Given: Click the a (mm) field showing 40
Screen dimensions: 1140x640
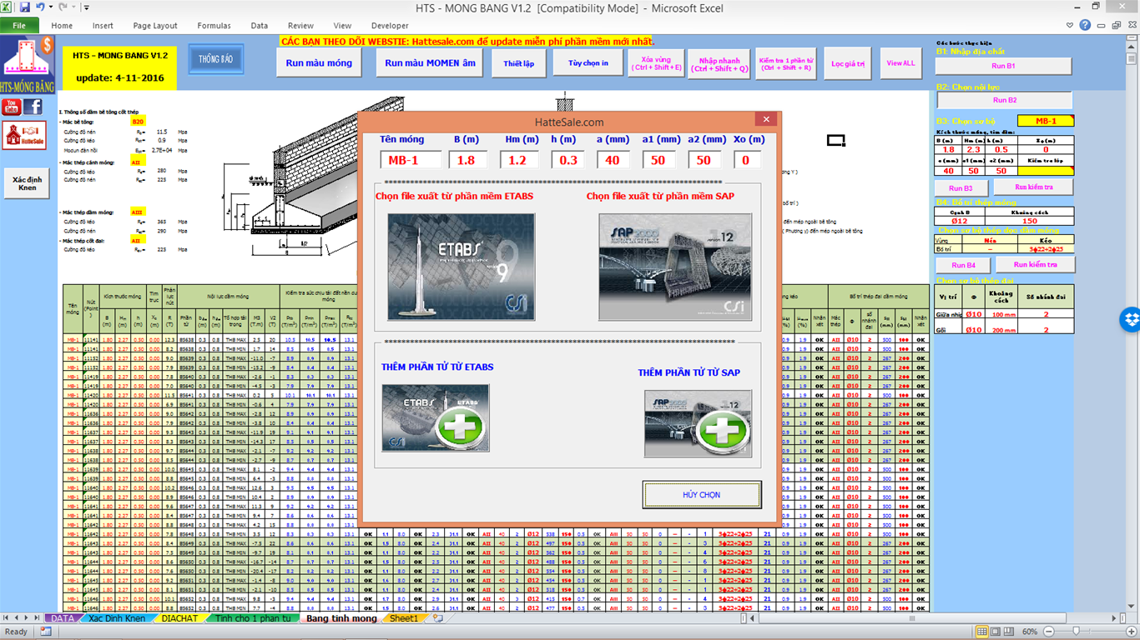Looking at the screenshot, I should (x=613, y=160).
